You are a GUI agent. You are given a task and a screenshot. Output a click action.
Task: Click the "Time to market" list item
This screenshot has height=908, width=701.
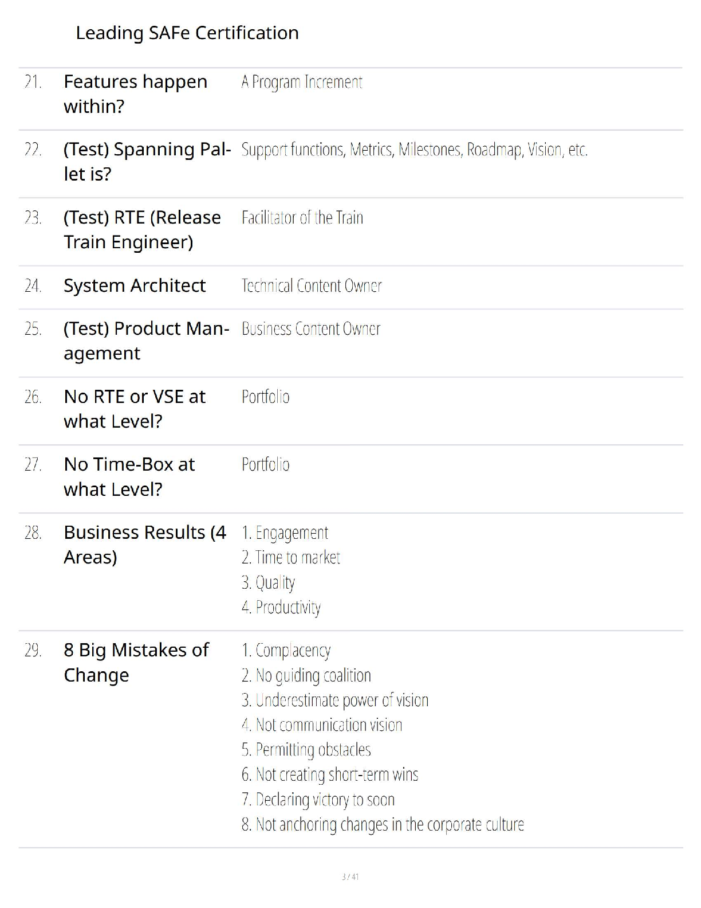[x=291, y=558]
